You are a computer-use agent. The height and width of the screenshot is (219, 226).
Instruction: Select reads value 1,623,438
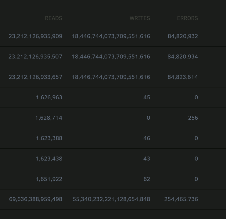click(x=49, y=159)
